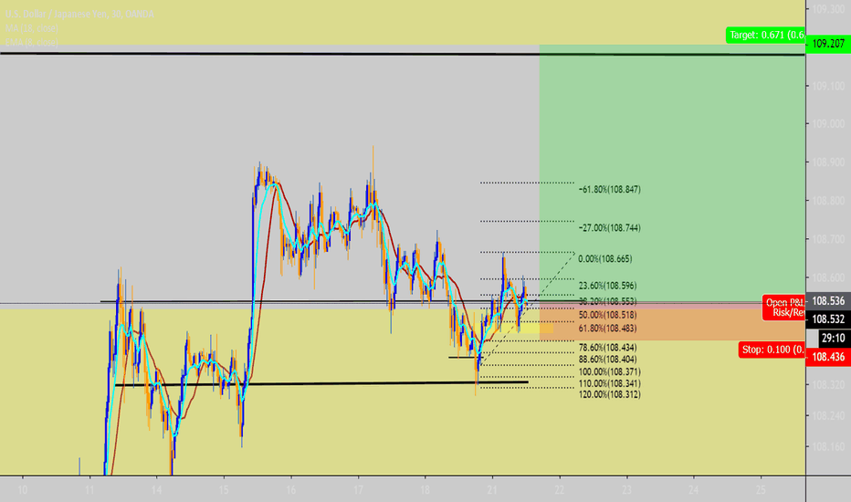Click the grey 108.536 price tag
The image size is (851, 502).
828,300
